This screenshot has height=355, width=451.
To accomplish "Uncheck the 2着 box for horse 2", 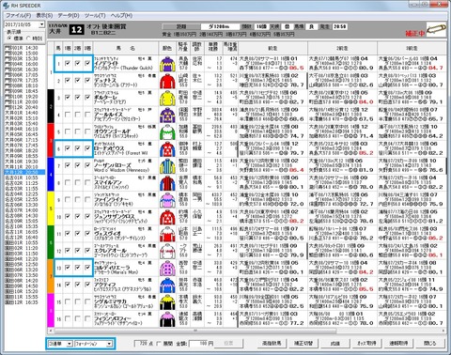I will [x=77, y=81].
